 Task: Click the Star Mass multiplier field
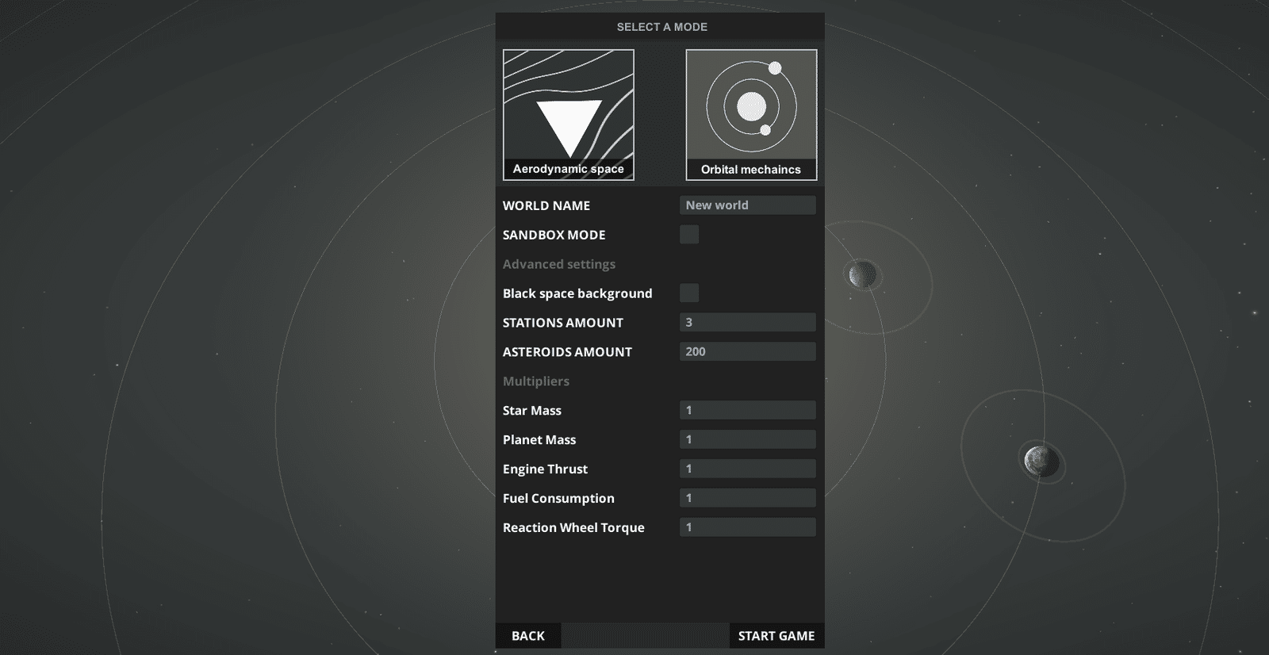(747, 410)
